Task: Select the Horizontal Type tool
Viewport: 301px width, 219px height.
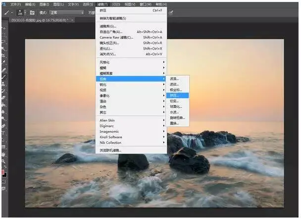Action: pos(3,133)
